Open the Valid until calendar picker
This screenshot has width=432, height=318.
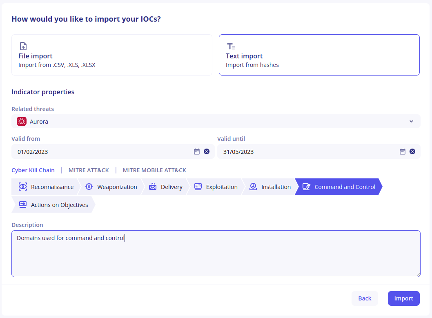[x=403, y=151]
